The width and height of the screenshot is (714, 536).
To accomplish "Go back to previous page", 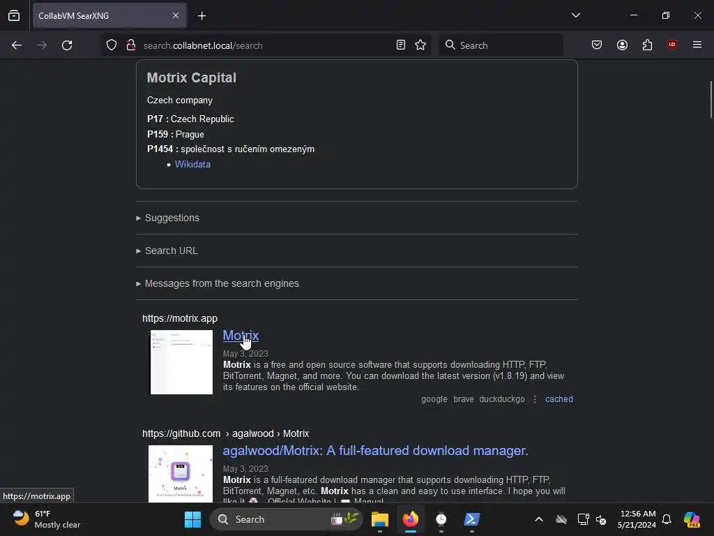I will [x=17, y=45].
